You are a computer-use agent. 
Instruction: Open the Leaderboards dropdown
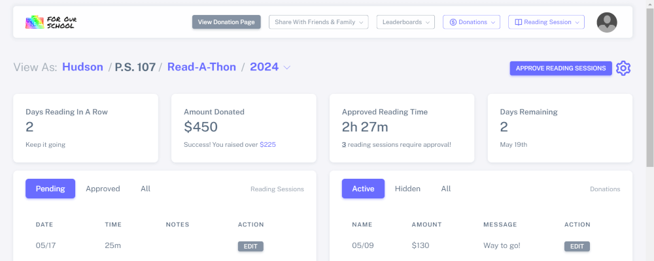(x=405, y=22)
